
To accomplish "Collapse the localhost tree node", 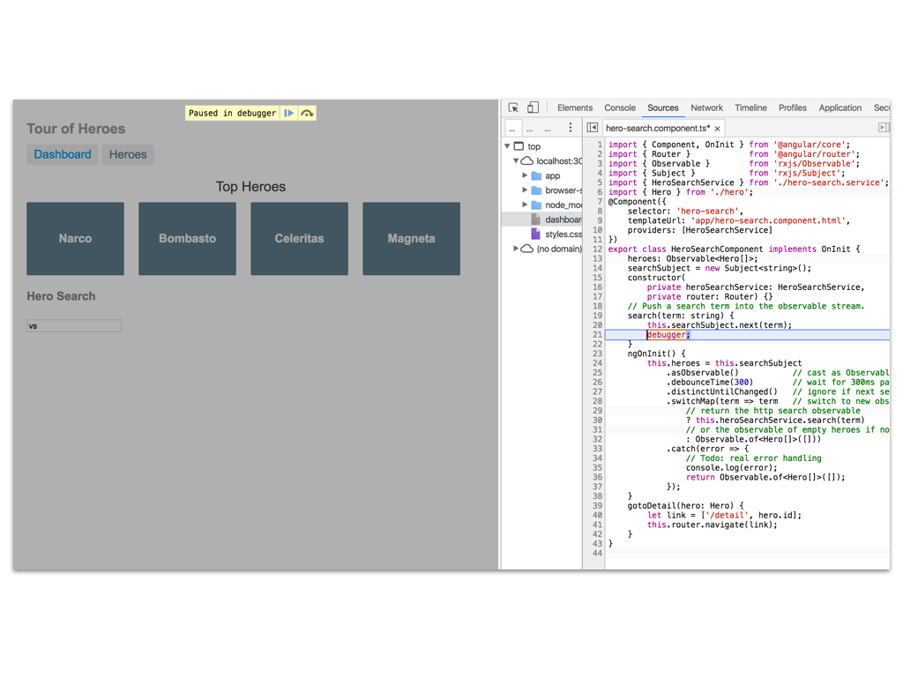I will click(516, 161).
